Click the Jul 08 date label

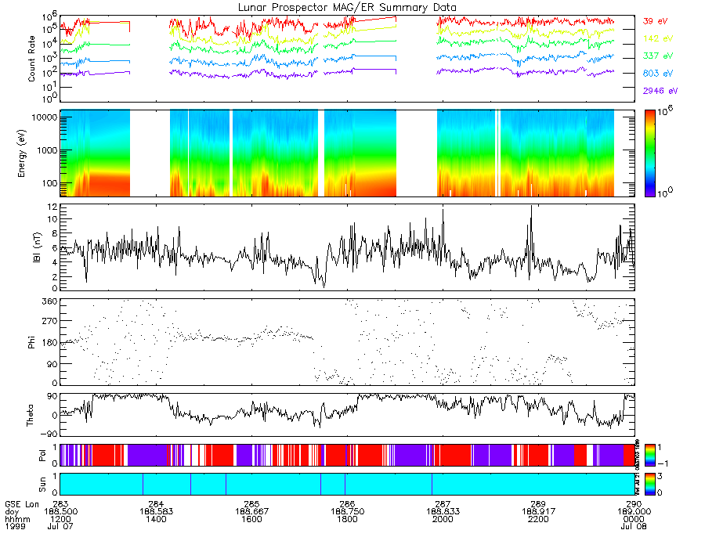634,526
